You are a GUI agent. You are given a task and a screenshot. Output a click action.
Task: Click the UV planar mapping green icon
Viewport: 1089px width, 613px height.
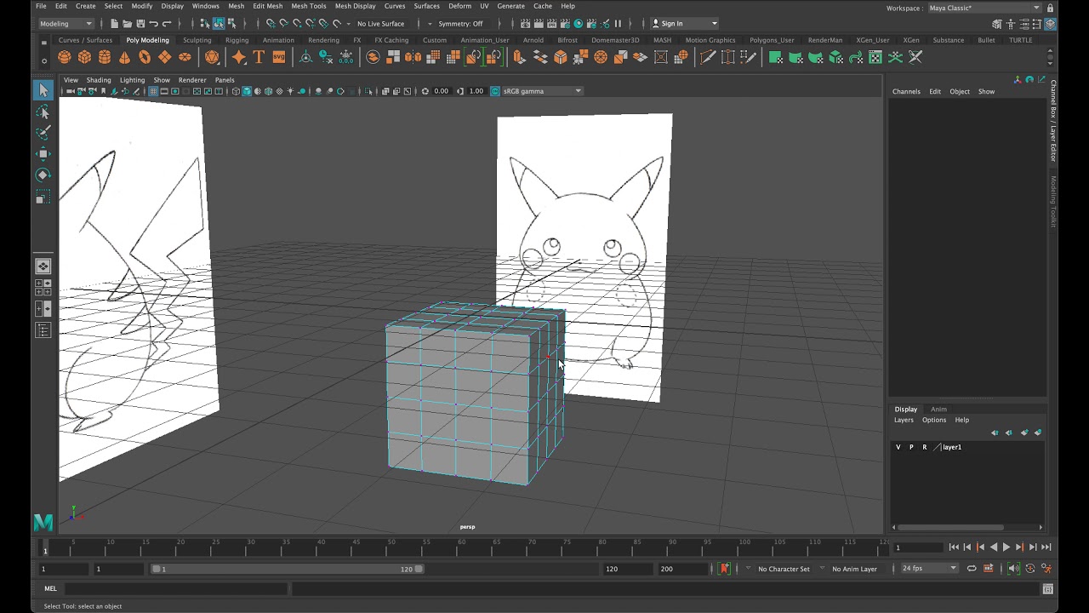pyautogui.click(x=775, y=57)
